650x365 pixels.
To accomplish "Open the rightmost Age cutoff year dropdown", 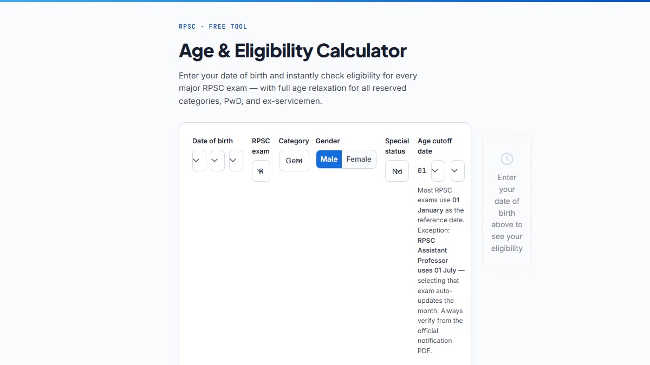I will 458,171.
